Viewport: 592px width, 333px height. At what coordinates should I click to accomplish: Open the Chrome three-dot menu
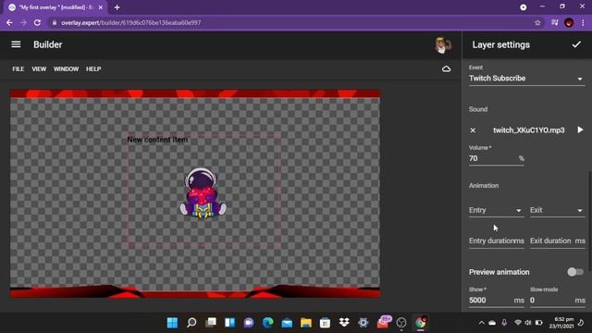[583, 22]
